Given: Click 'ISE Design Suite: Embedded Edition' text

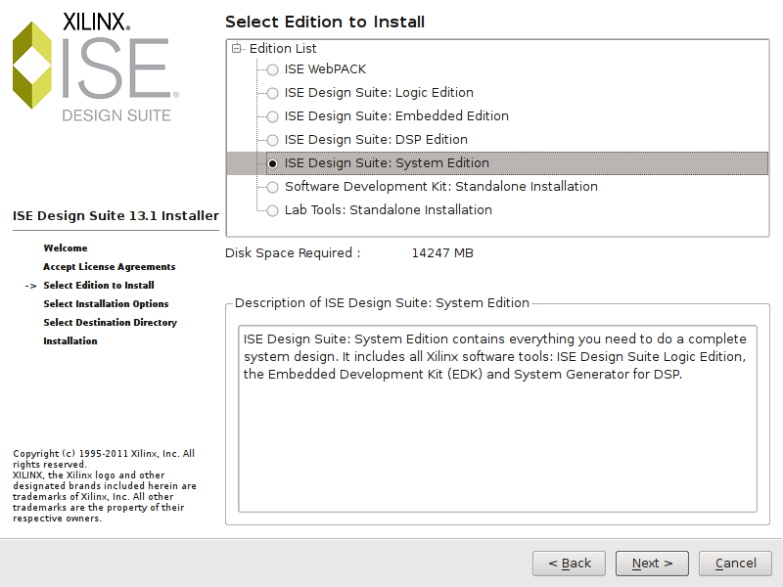Looking at the screenshot, I should tap(396, 116).
